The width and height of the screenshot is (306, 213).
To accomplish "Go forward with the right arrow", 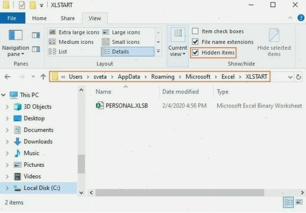I will (x=22, y=77).
